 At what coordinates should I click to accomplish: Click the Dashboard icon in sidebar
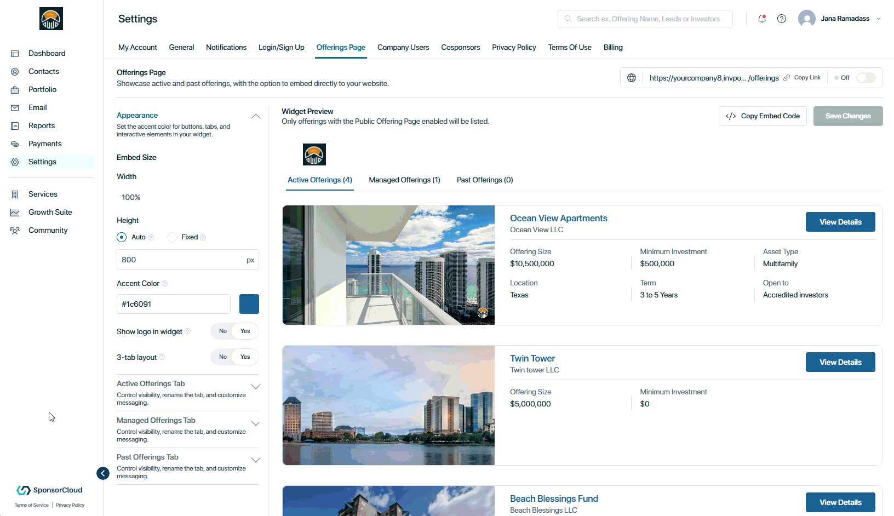pos(15,54)
